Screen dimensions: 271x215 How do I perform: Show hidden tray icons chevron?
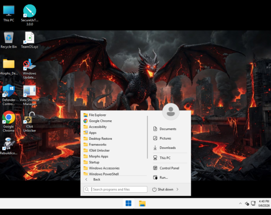pos(240,204)
